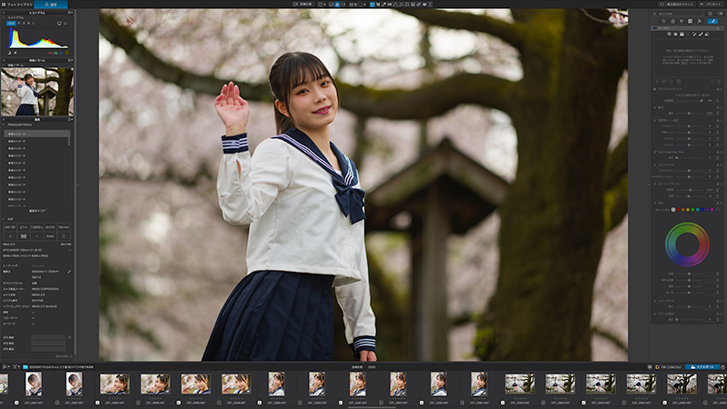Select the Auto Mask tool
This screenshot has height=409, width=727.
[x=694, y=35]
